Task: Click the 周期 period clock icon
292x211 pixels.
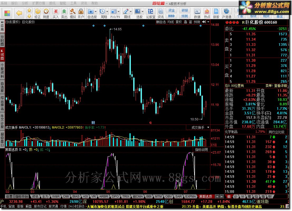Action: (x=102, y=12)
